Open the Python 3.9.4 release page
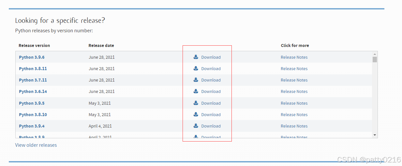The width and height of the screenshot is (402, 166). 32,126
